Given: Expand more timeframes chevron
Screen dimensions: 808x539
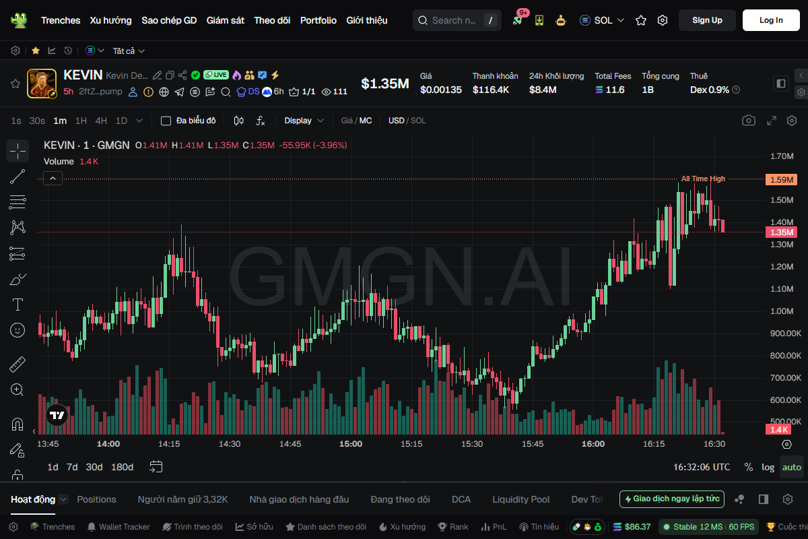Looking at the screenshot, I should click(x=139, y=121).
